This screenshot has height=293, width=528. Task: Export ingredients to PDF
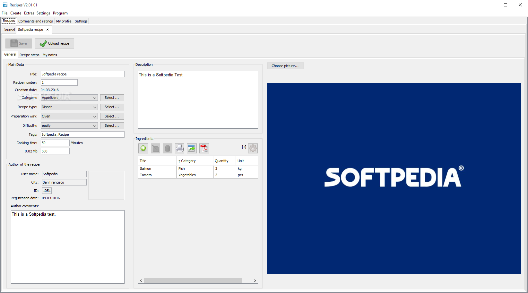point(204,148)
